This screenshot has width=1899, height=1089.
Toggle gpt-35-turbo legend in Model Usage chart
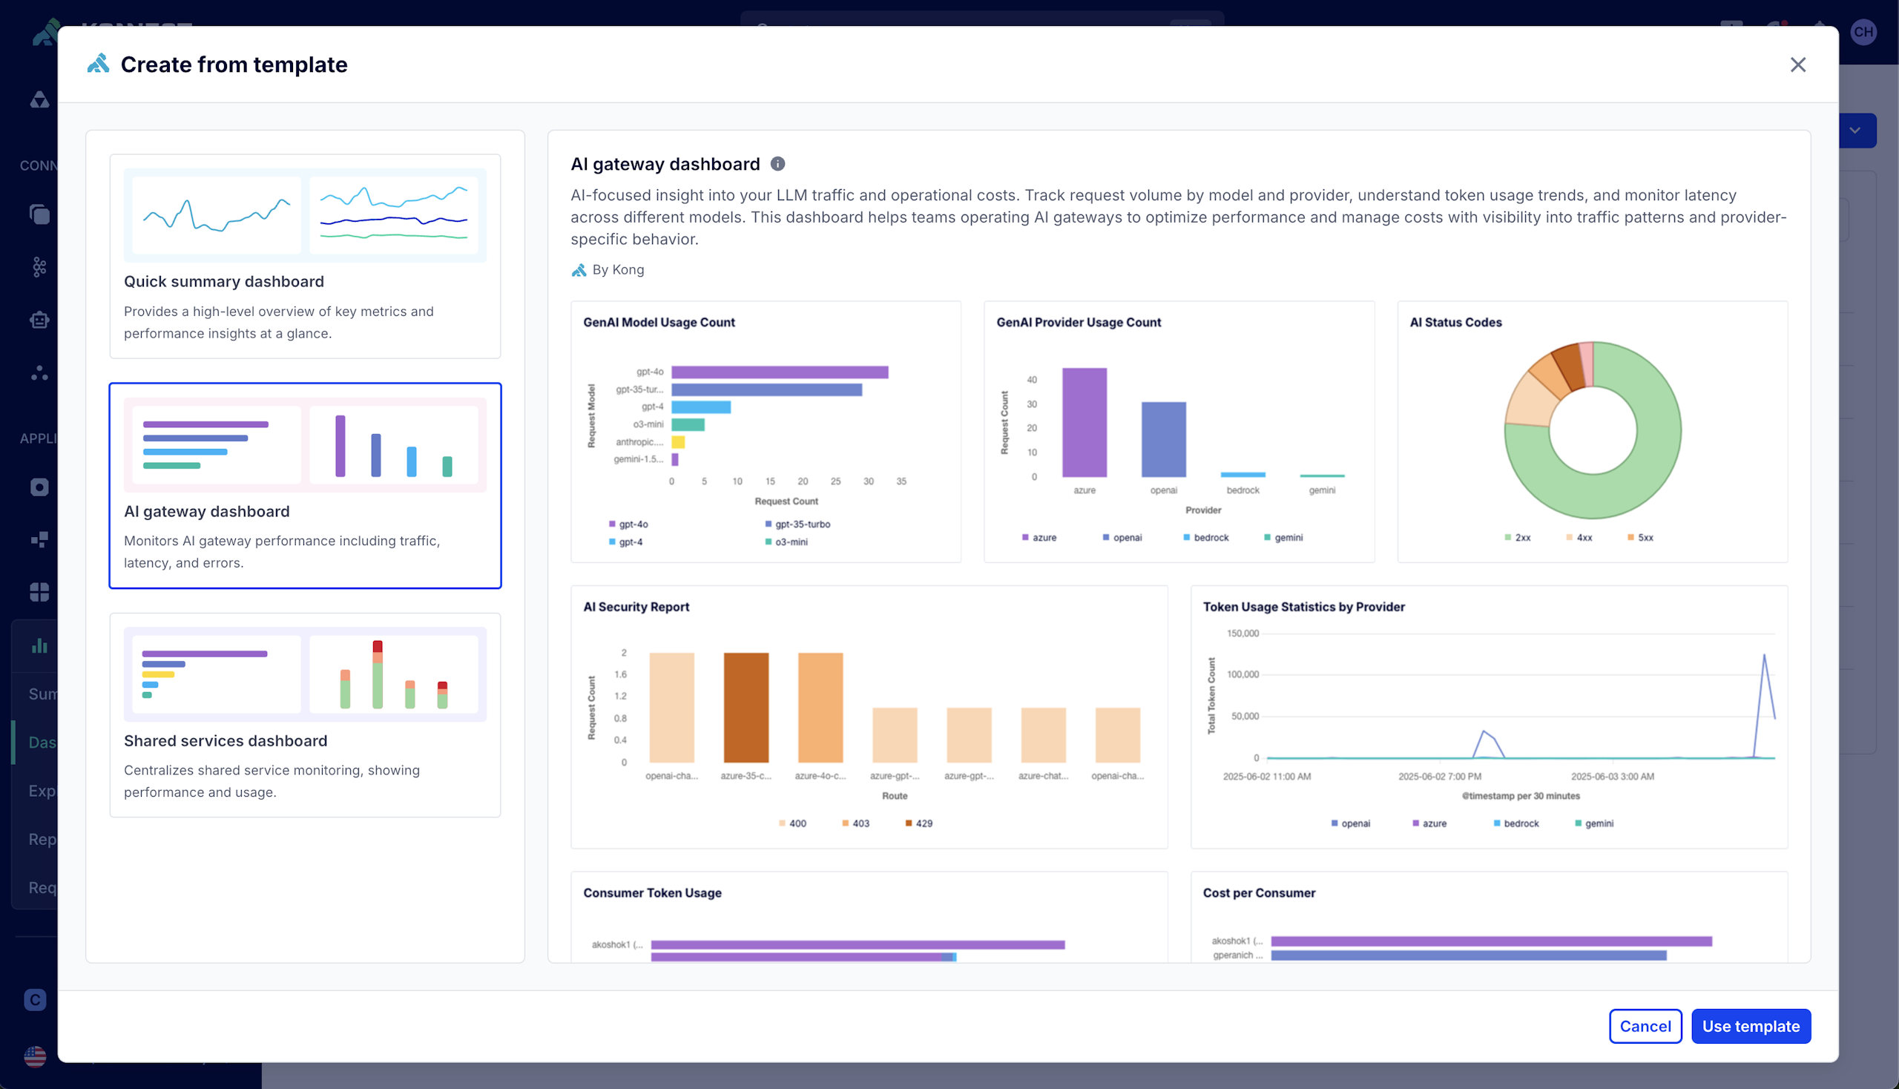pos(797,524)
